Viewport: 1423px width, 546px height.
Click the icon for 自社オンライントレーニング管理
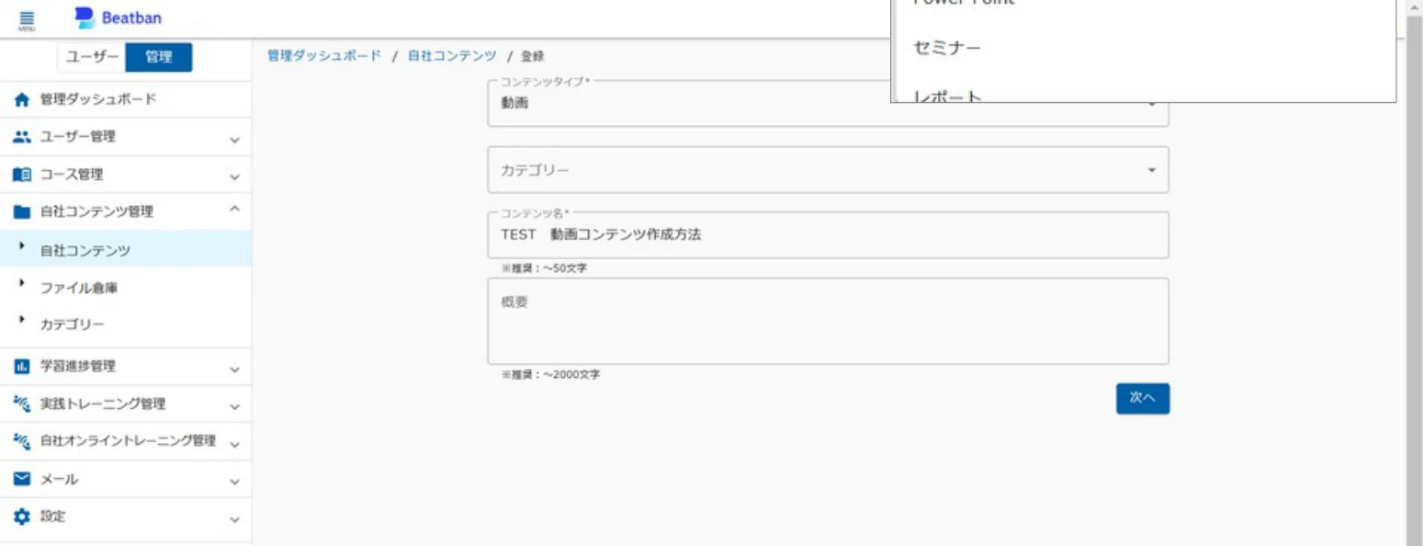click(x=22, y=441)
